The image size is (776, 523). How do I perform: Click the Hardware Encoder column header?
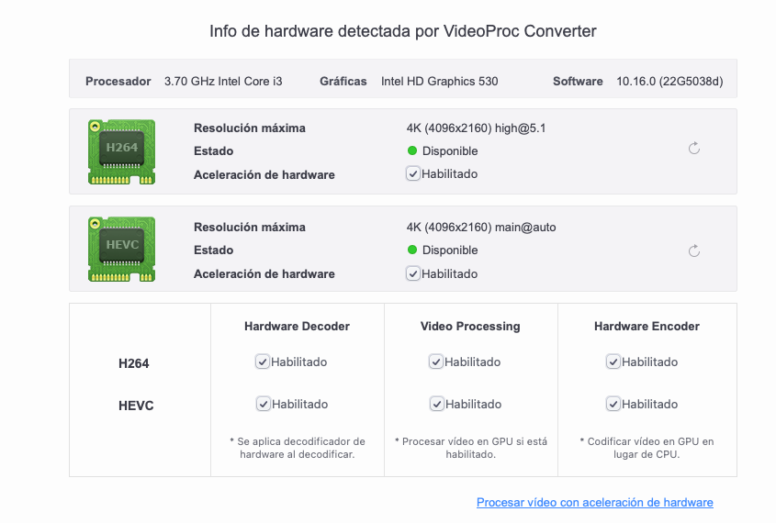click(647, 327)
